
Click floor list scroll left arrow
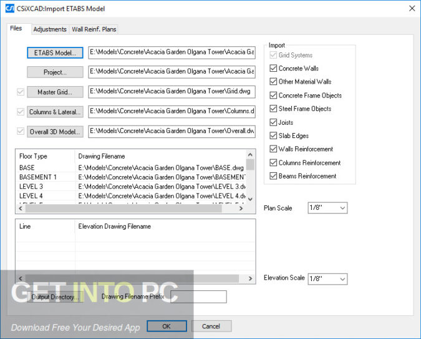(x=21, y=209)
